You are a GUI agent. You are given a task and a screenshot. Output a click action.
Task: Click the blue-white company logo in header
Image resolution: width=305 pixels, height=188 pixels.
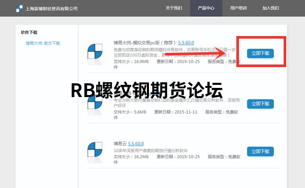point(19,8)
